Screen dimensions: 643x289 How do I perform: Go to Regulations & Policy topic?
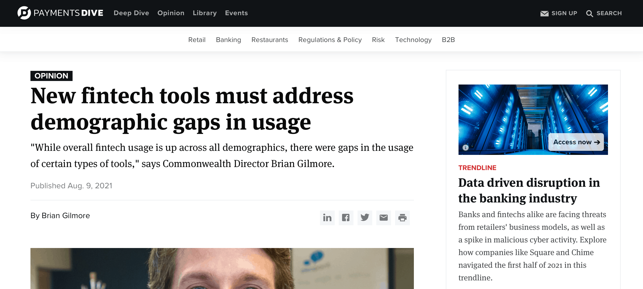330,40
